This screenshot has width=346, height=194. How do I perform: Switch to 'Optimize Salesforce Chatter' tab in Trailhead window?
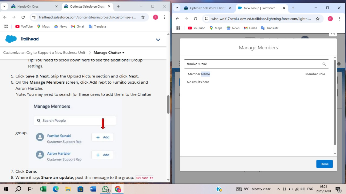pyautogui.click(x=87, y=6)
